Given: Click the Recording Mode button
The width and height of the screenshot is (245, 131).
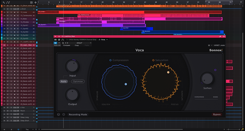Looking at the screenshot, I should pyautogui.click(x=78, y=115).
